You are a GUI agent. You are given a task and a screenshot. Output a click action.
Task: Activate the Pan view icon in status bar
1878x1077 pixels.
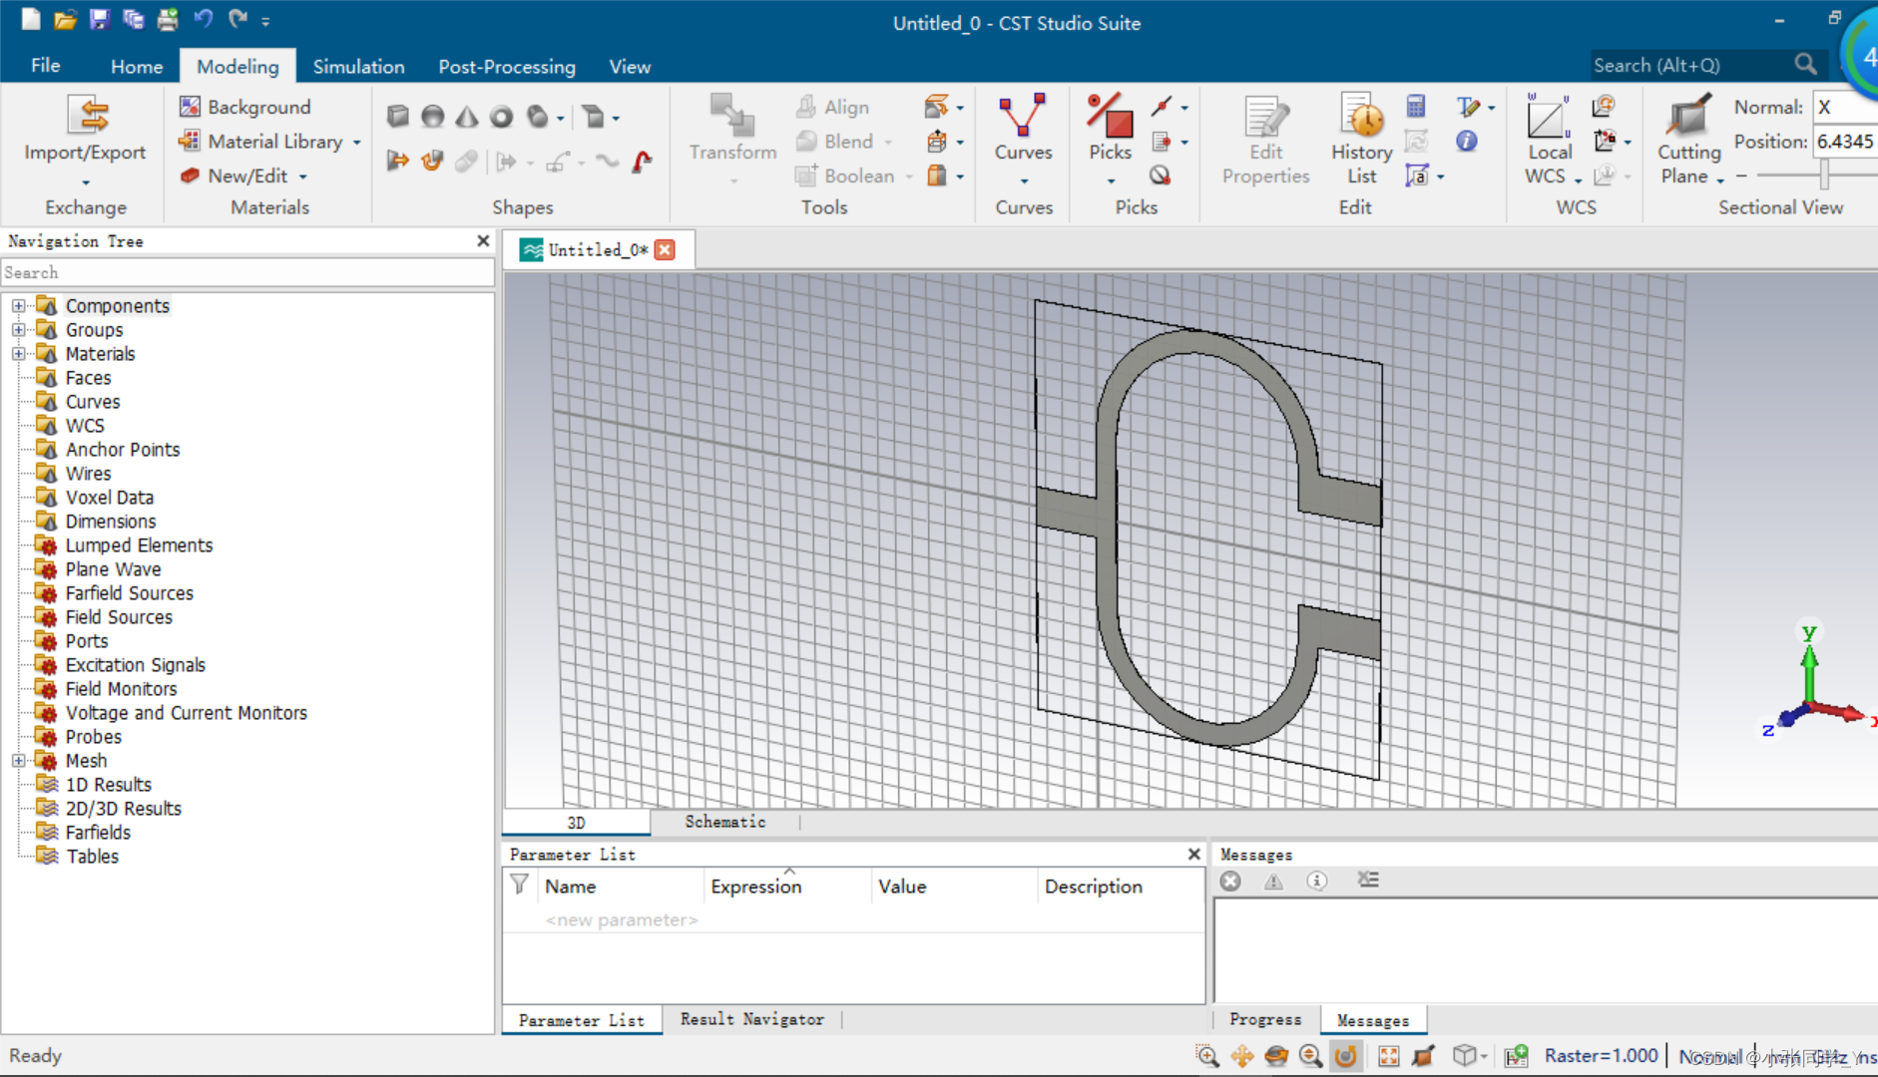tap(1242, 1056)
